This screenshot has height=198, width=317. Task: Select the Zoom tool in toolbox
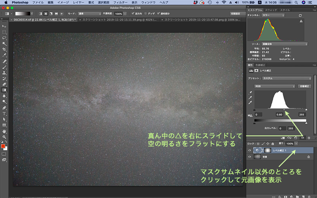[x=4, y=137]
